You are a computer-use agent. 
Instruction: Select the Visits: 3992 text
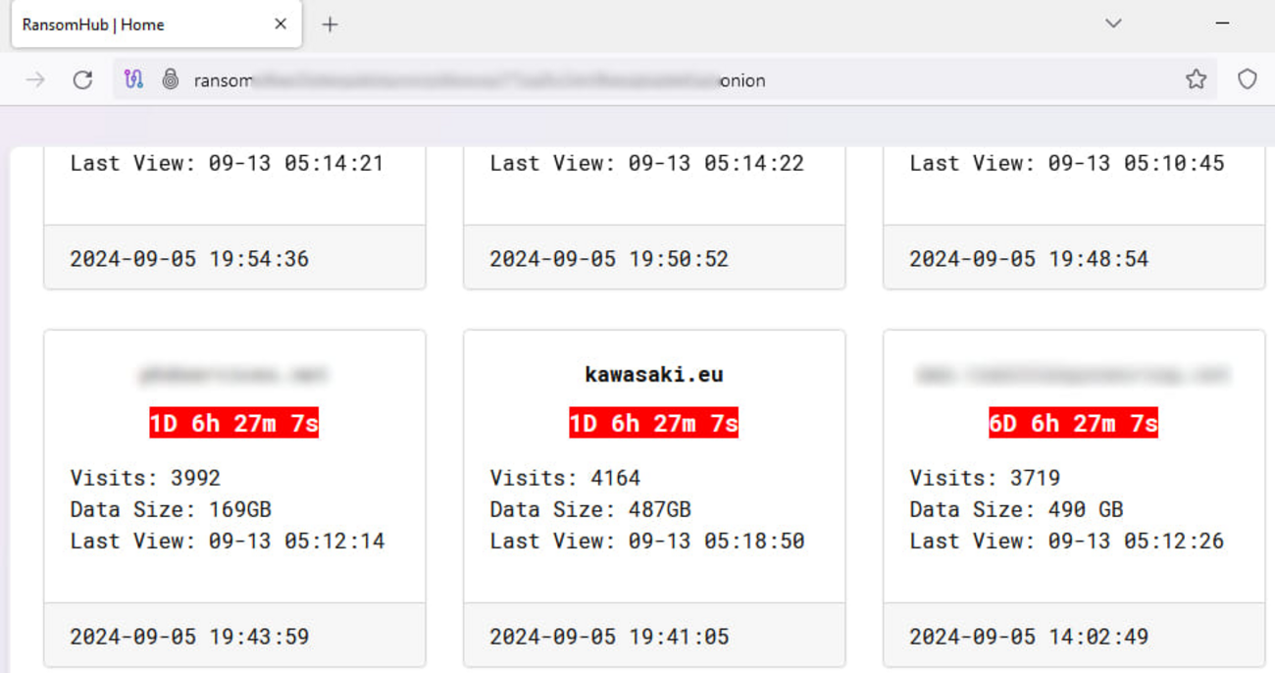145,478
